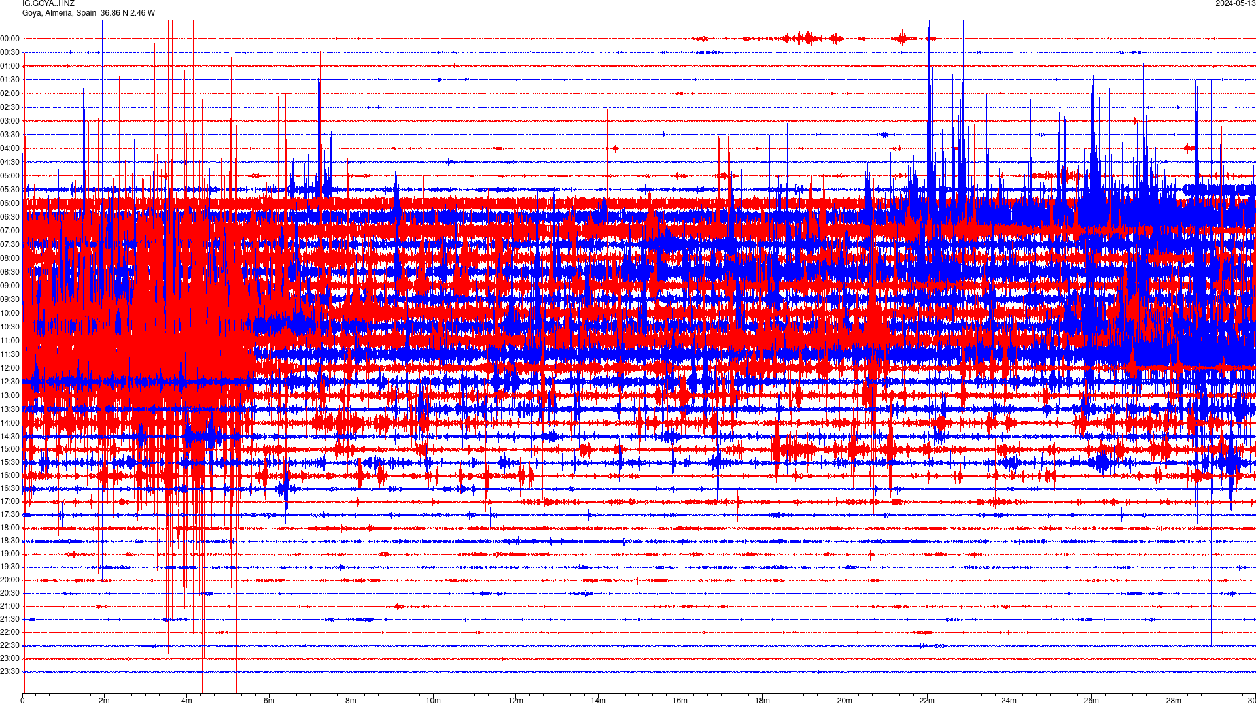Screen dimensions: 1256x706
Task: Click the 21:00 time row label
Action: tap(10, 606)
